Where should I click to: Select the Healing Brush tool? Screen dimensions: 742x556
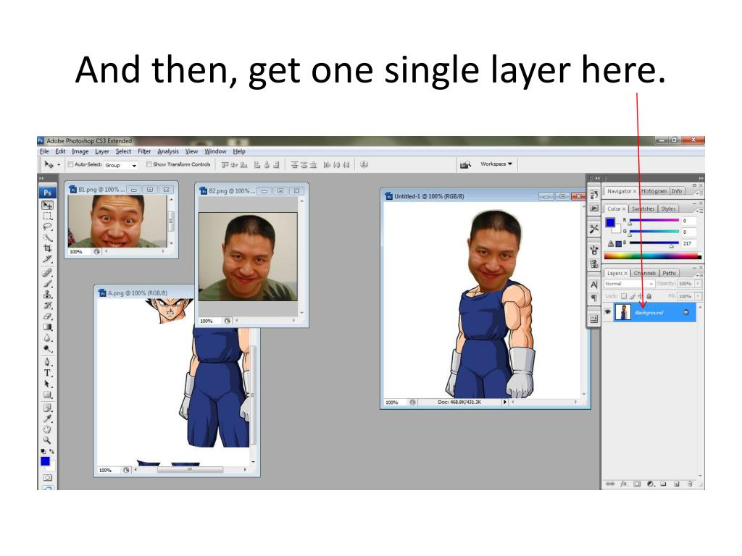click(47, 273)
